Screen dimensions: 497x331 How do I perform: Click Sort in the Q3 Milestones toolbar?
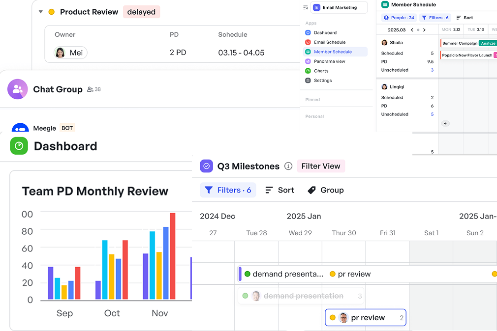pos(280,190)
